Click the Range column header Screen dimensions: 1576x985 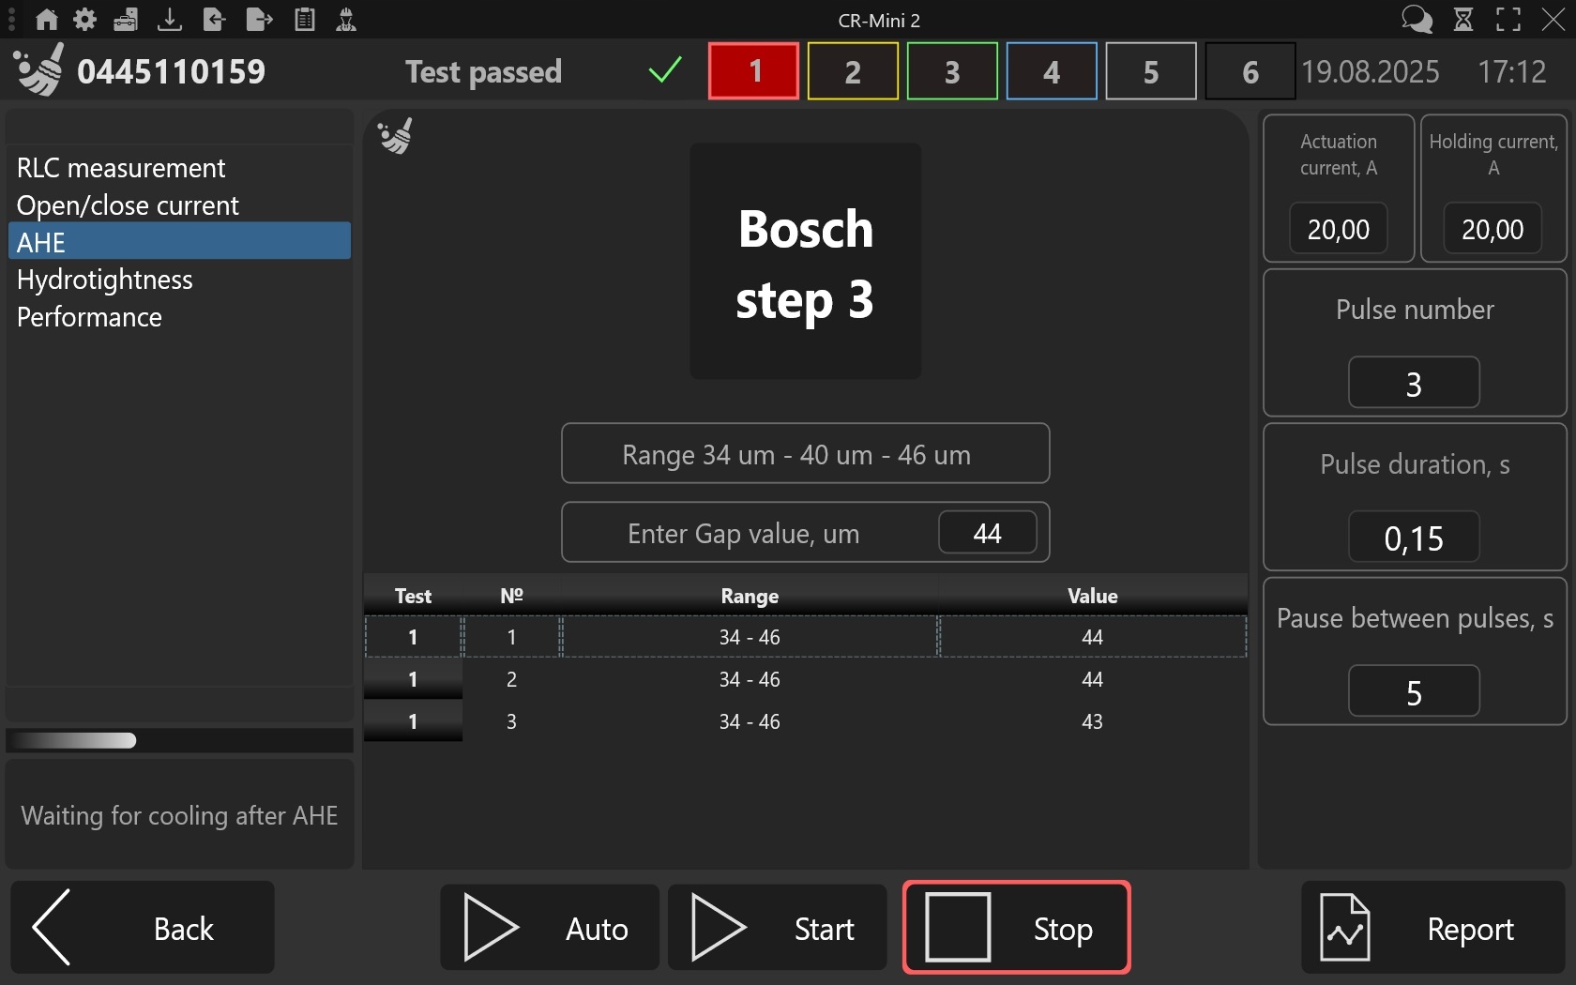pyautogui.click(x=750, y=596)
